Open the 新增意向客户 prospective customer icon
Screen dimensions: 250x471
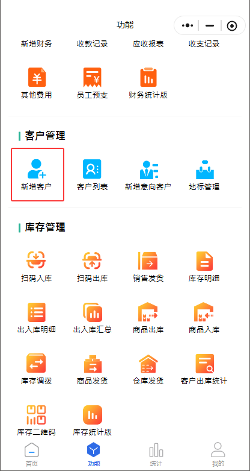pyautogui.click(x=148, y=169)
